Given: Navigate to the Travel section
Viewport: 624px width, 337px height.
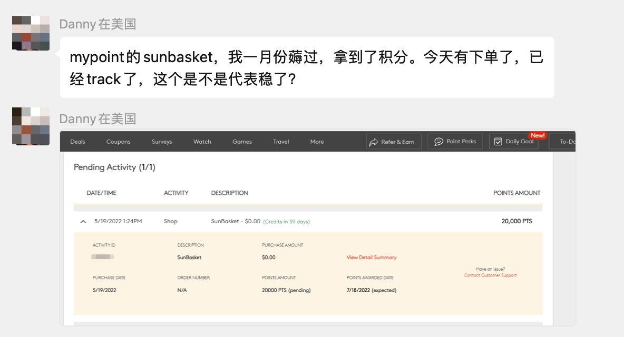Looking at the screenshot, I should coord(281,142).
